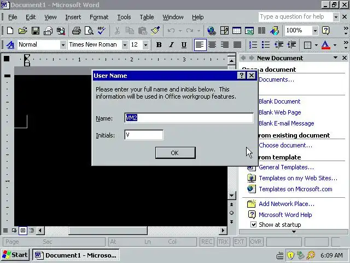Open the help question box dropdown arrow
350x263 pixels.
coord(335,17)
